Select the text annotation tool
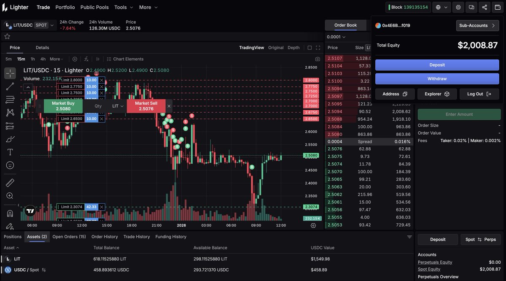 10,152
